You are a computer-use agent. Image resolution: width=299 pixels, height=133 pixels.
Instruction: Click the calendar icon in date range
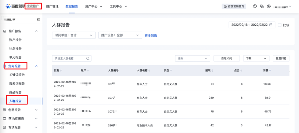click(x=271, y=25)
